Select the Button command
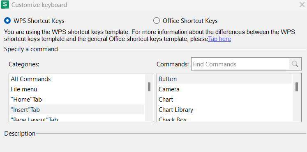Image resolution: width=307 pixels, height=152 pixels. coord(224,79)
